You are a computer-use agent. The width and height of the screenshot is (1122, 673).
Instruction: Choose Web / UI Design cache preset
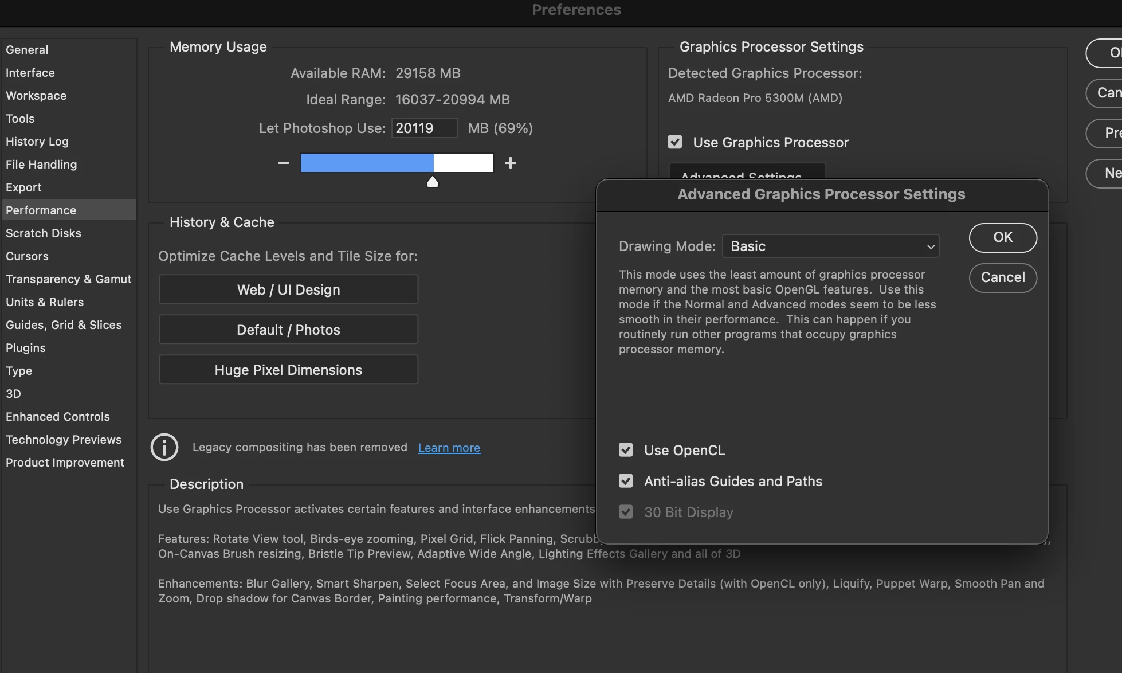pos(288,289)
